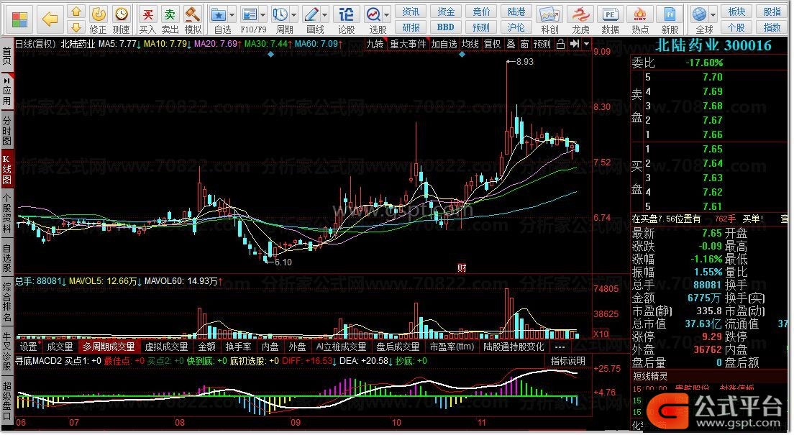
Task: Expand more indicator tabs with the ellipsis
Action: pos(560,347)
